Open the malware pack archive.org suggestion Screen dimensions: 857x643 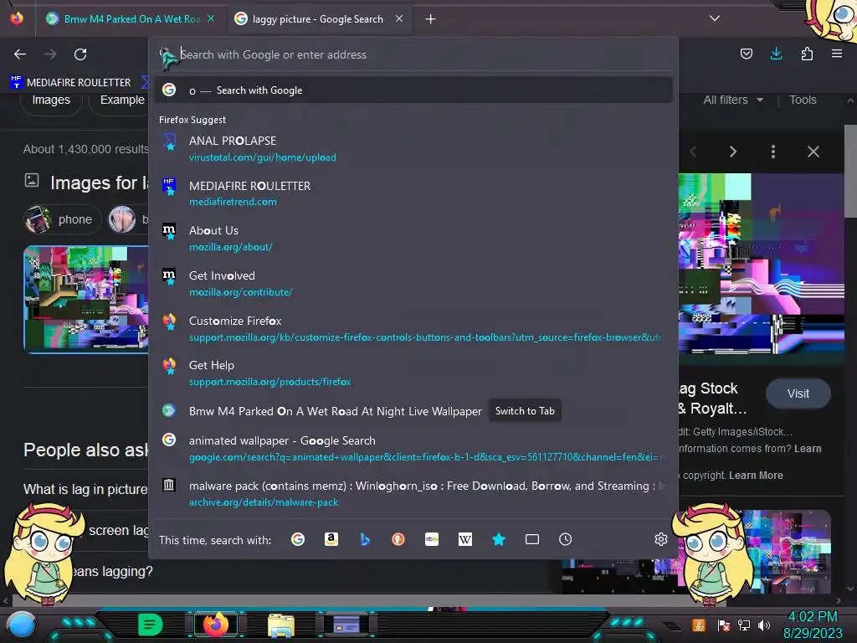(413, 494)
